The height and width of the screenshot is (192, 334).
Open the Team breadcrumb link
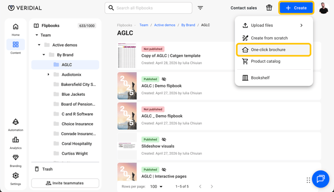[x=144, y=25]
